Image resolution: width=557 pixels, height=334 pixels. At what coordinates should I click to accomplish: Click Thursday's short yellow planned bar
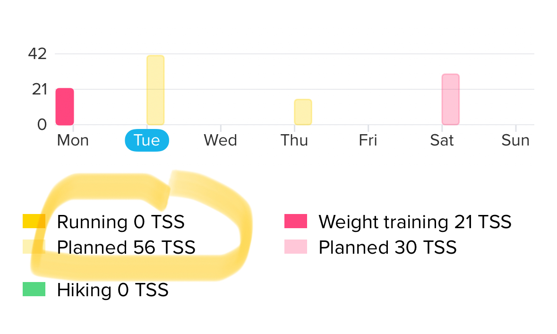click(303, 112)
